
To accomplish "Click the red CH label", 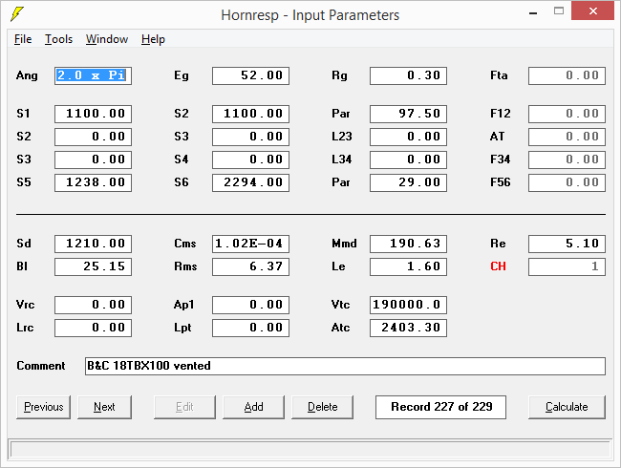I will [x=498, y=266].
